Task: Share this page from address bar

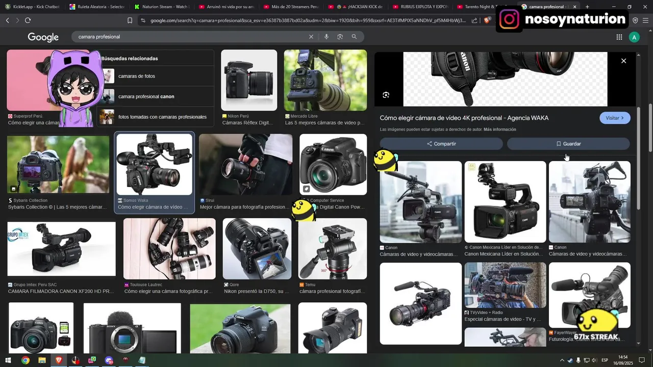Action: click(x=474, y=20)
